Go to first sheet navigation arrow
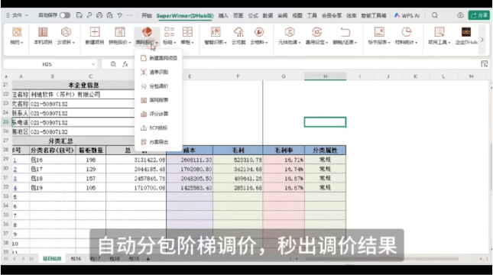This screenshot has height=275, width=493. tap(6, 259)
